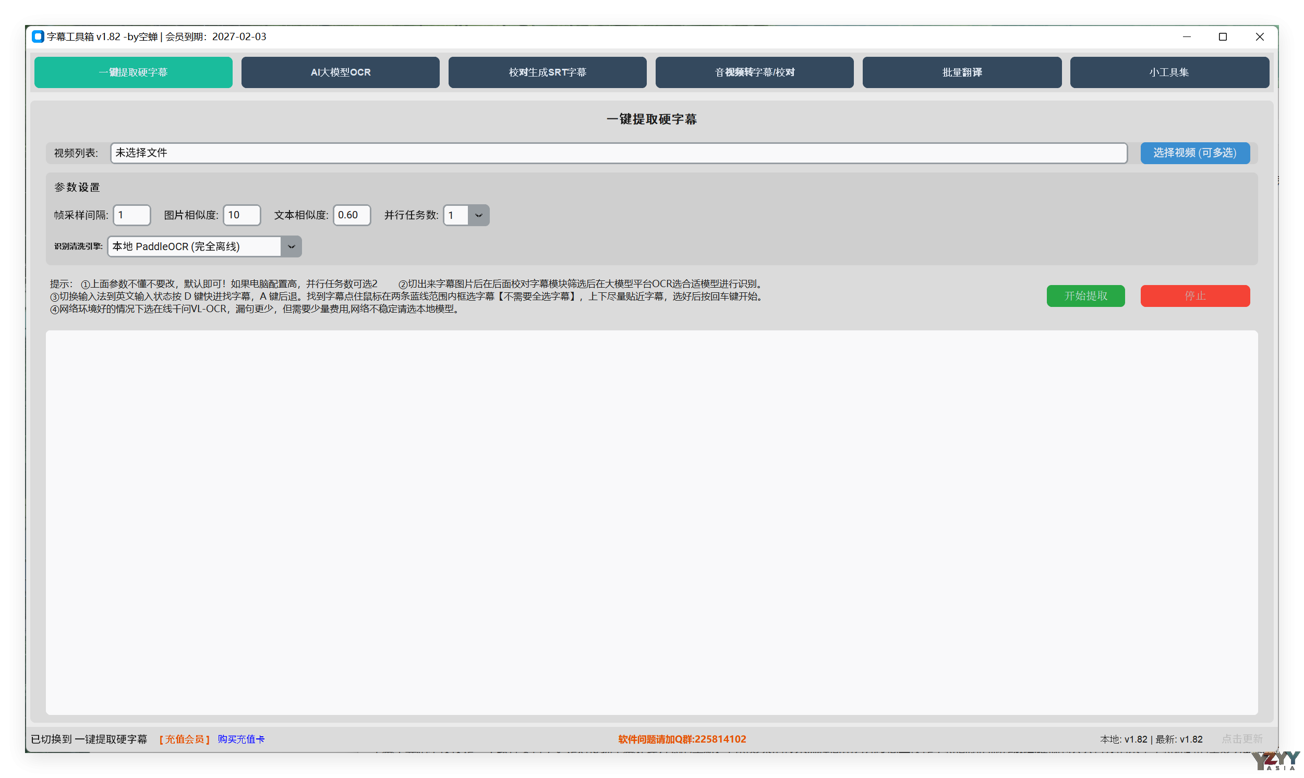
Task: Click the app icon in the title bar
Action: coord(38,36)
